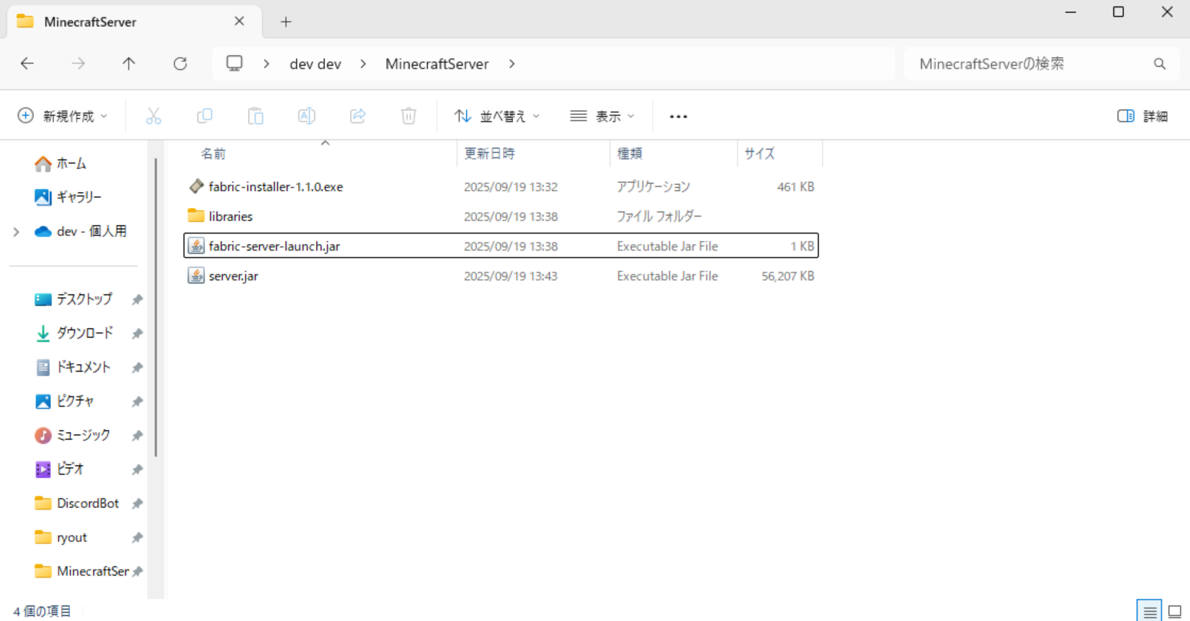Sort files by 更新日時 column header
The width and height of the screenshot is (1190, 621).
(489, 154)
